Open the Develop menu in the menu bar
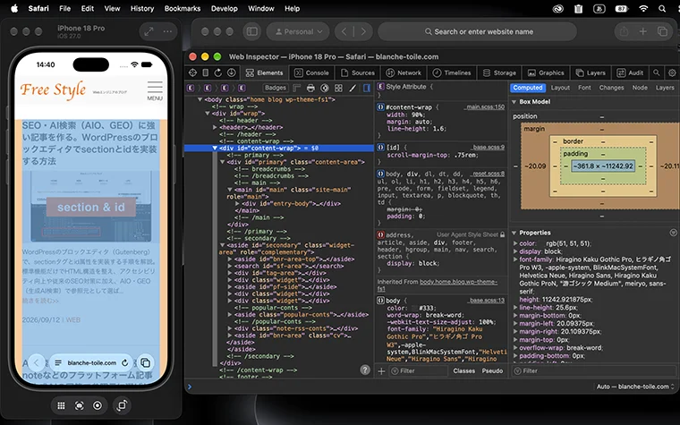The image size is (680, 425). pyautogui.click(x=225, y=8)
